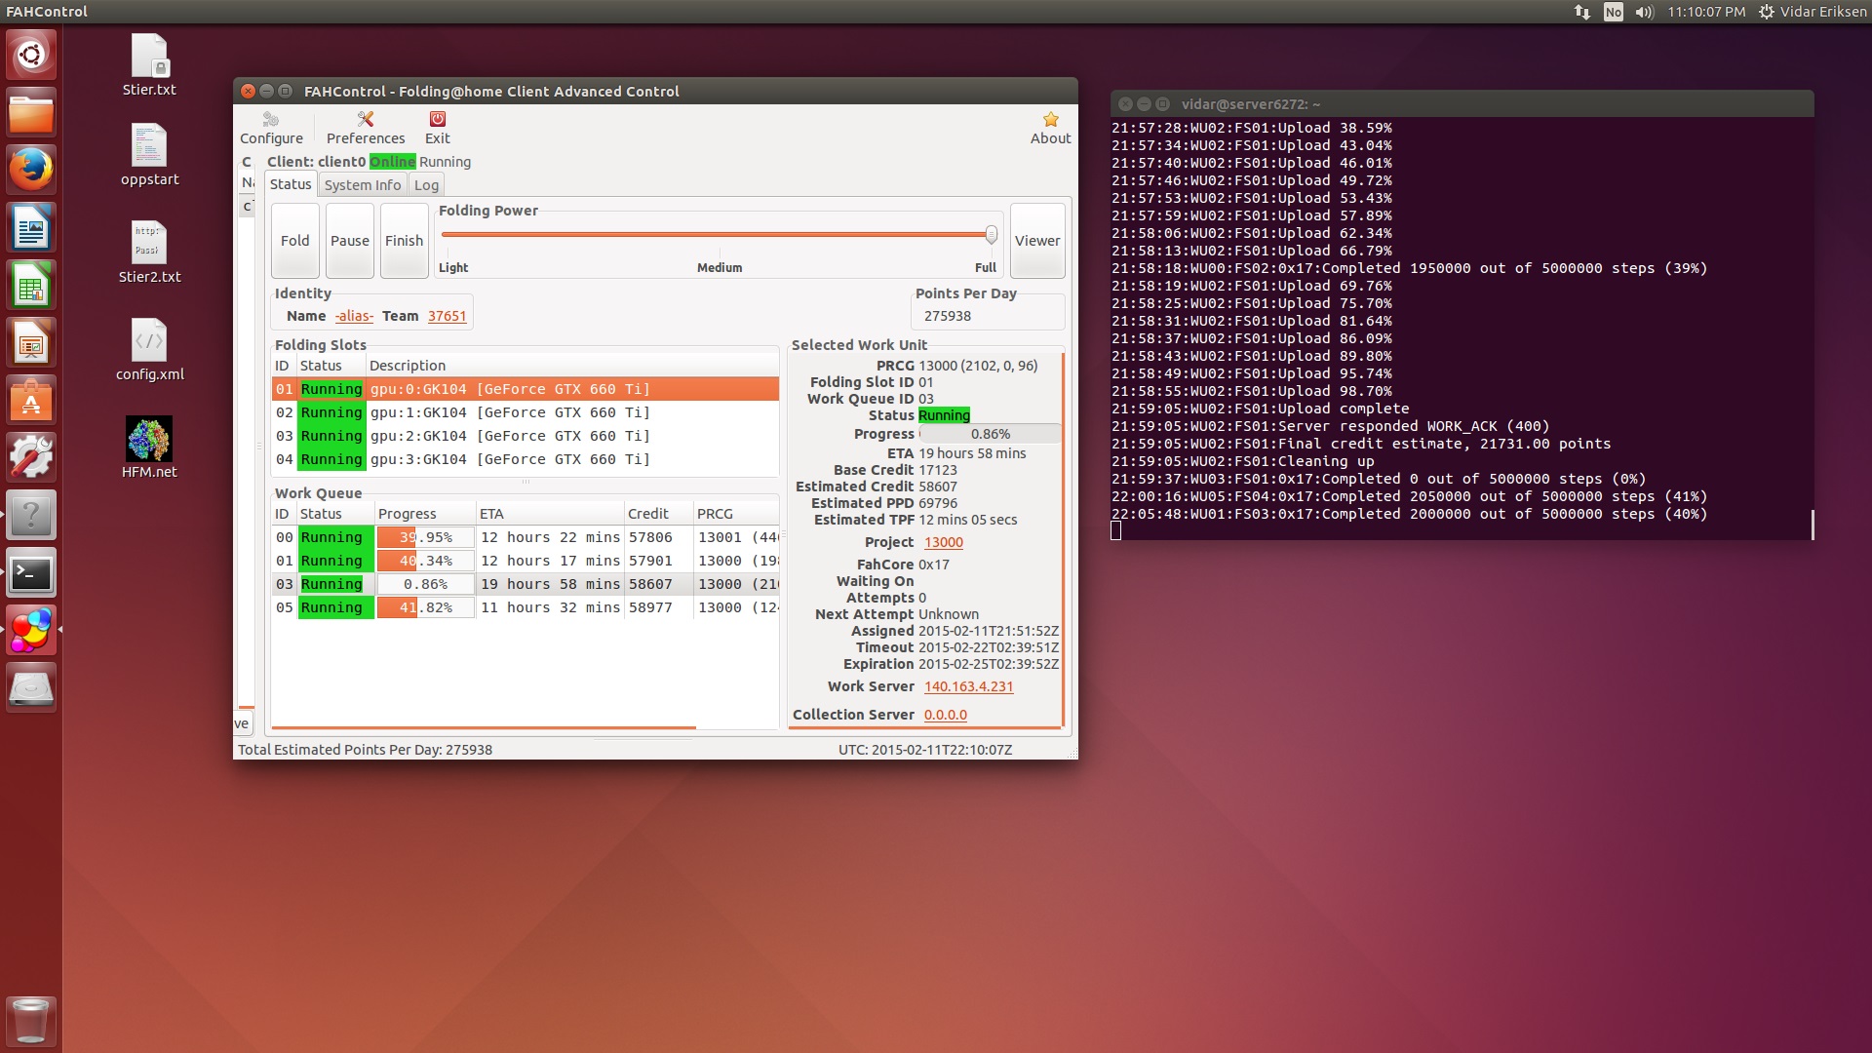Screen dimensions: 1872x1053
Task: Open LibreOffice Calc from launcher
Action: [x=31, y=286]
